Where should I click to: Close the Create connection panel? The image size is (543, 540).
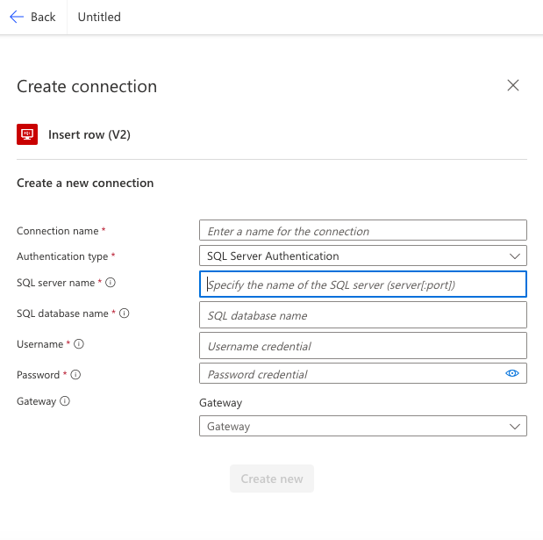point(513,85)
